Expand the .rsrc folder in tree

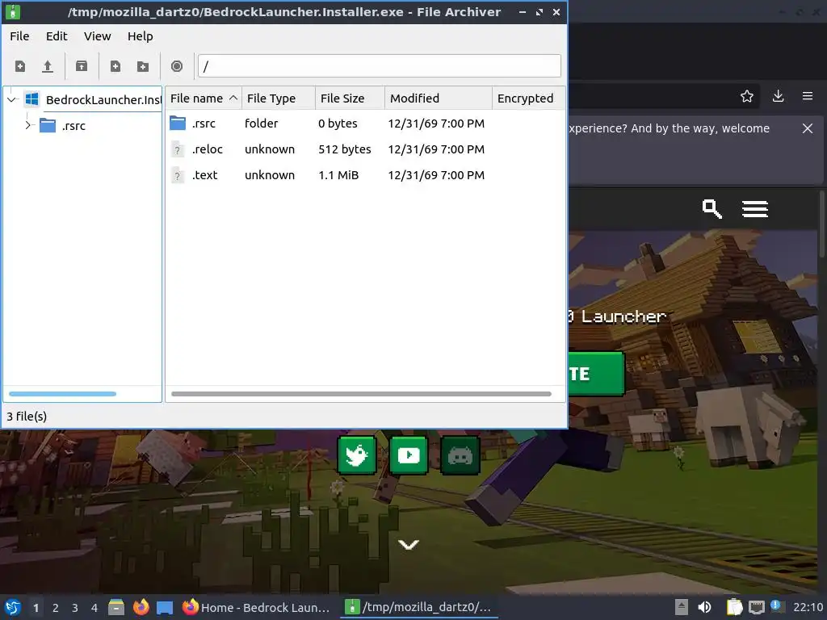(28, 125)
